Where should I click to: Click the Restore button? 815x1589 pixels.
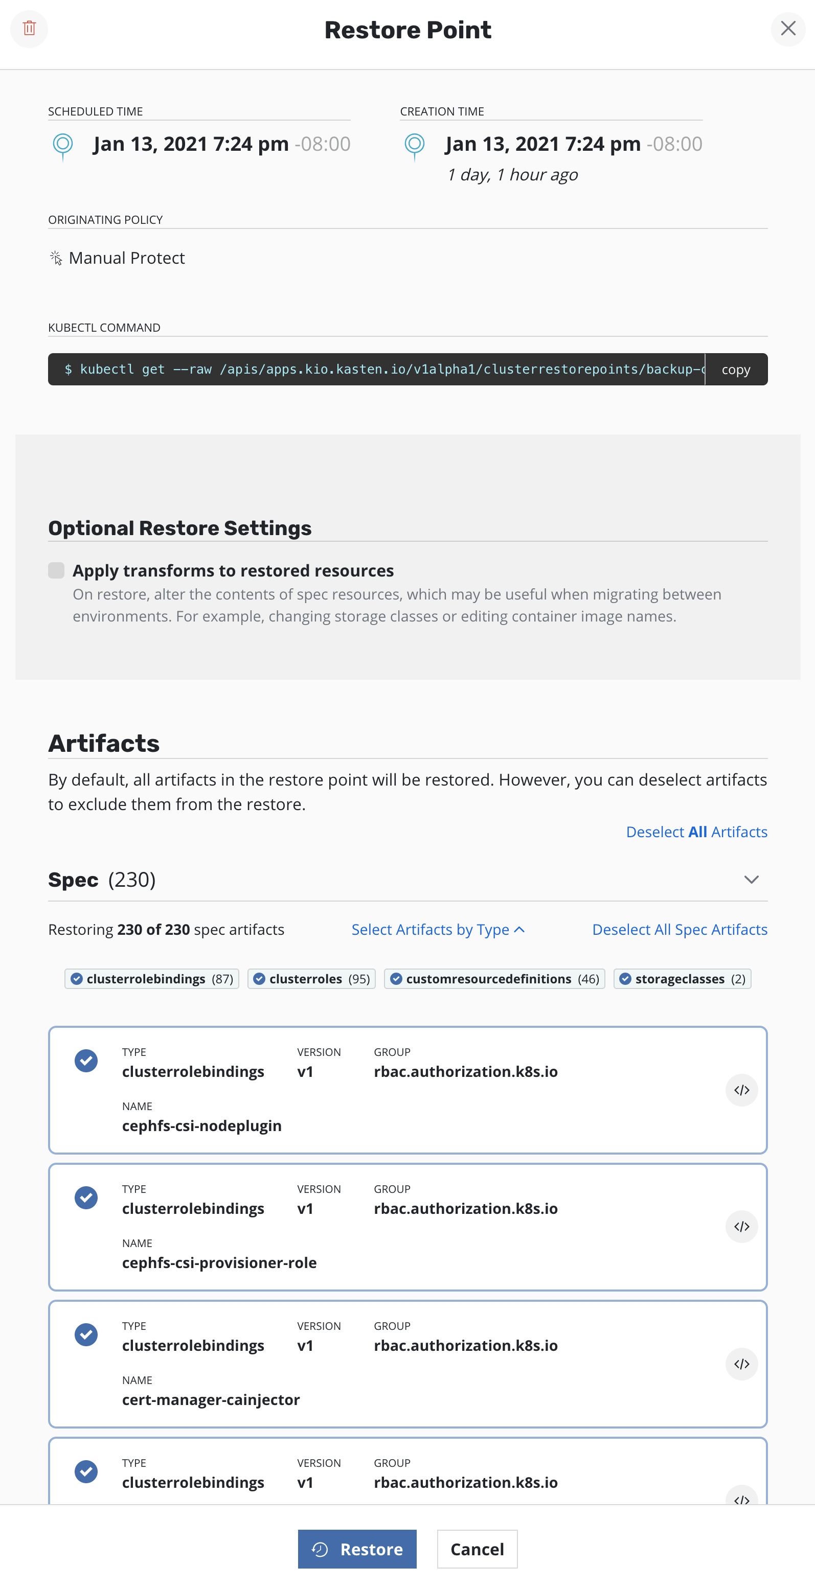[356, 1549]
